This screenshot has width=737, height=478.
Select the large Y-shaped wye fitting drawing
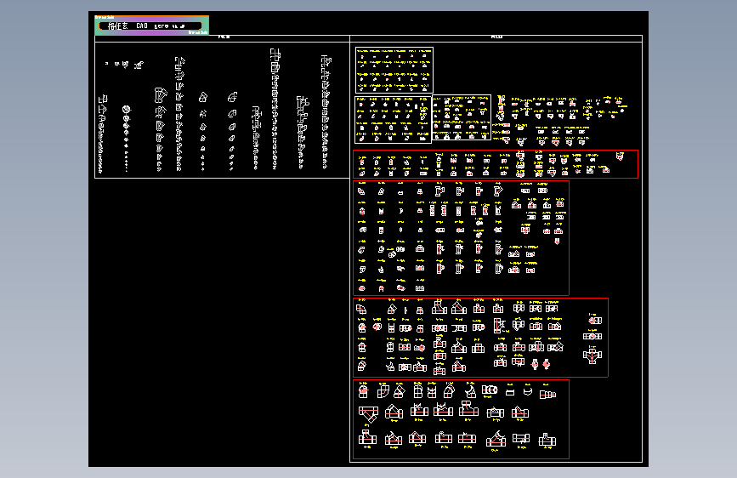[368, 414]
